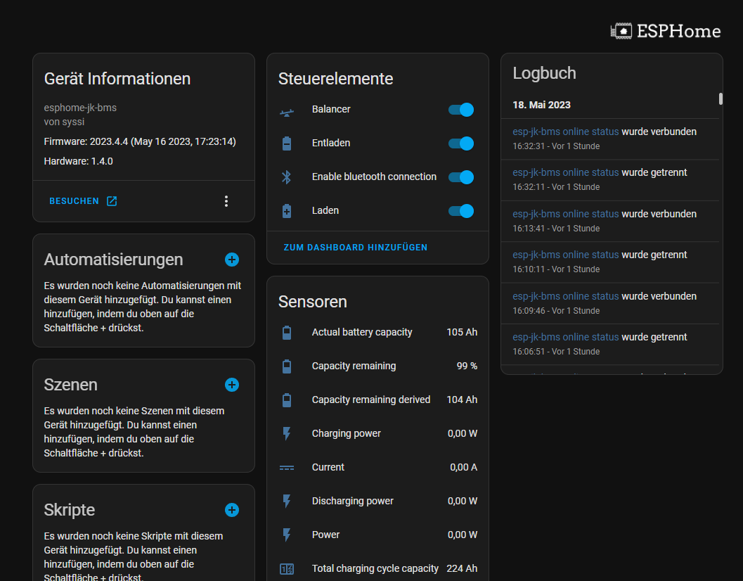Screen dimensions: 743x581
Task: Toggle the Laden switch off
Action: (x=460, y=211)
